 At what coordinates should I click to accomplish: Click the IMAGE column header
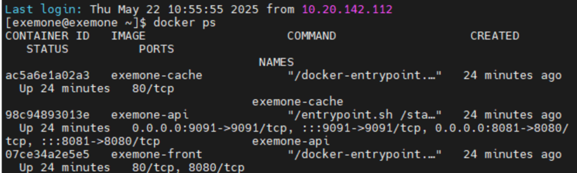coord(128,36)
